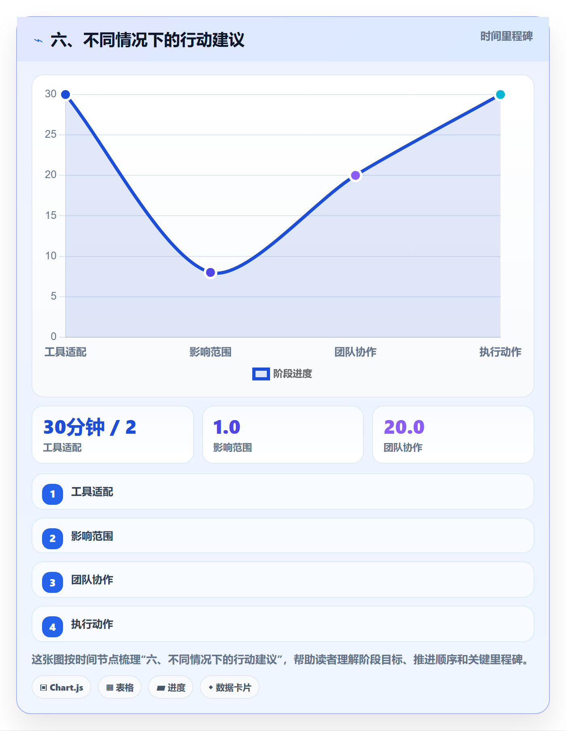Select the 1.0 影响范围 data card
Image resolution: width=566 pixels, height=731 pixels.
pos(283,435)
